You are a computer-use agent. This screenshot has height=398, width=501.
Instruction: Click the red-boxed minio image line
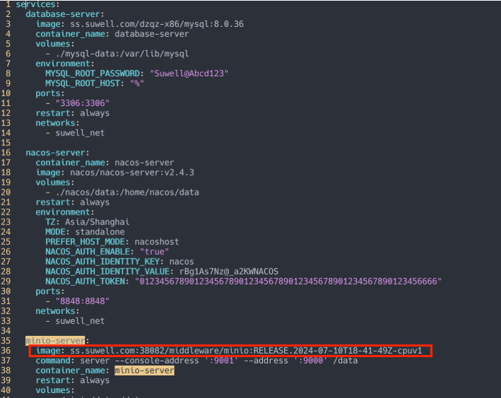click(x=230, y=351)
